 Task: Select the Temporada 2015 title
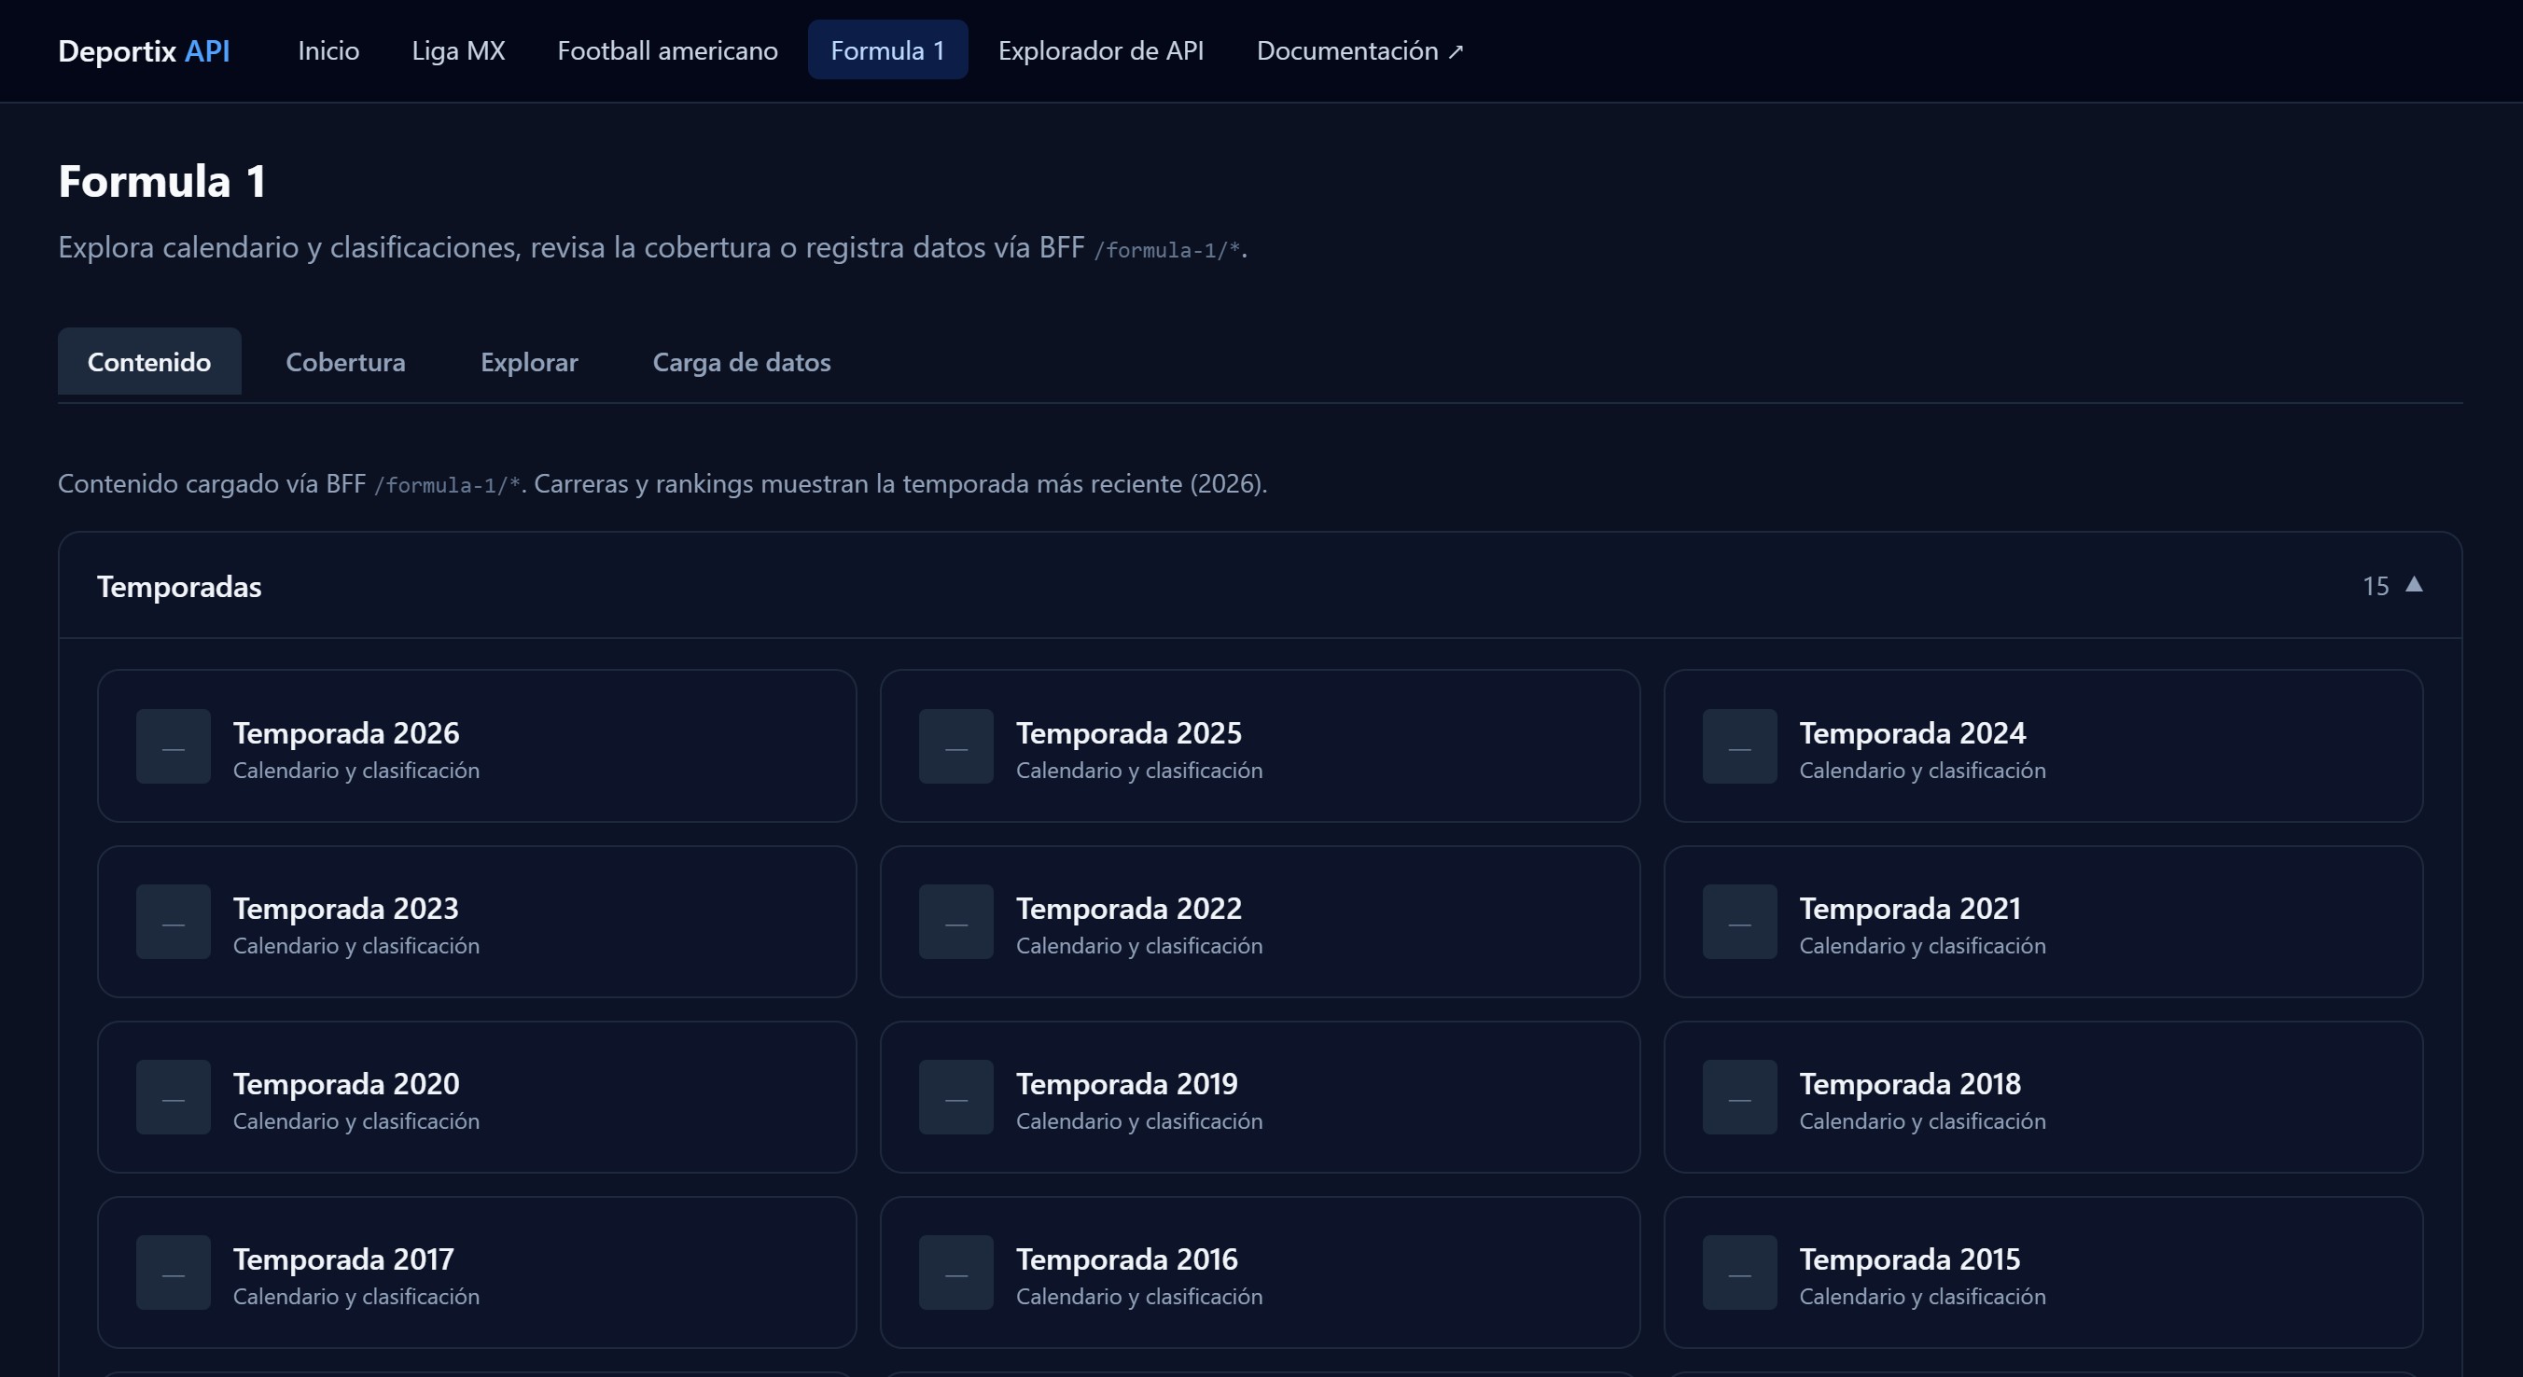[x=1910, y=1259]
